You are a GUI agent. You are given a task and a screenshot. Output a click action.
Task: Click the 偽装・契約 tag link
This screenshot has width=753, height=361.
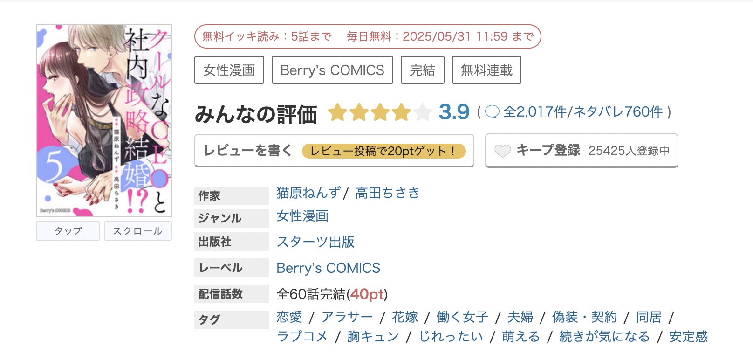click(x=584, y=317)
